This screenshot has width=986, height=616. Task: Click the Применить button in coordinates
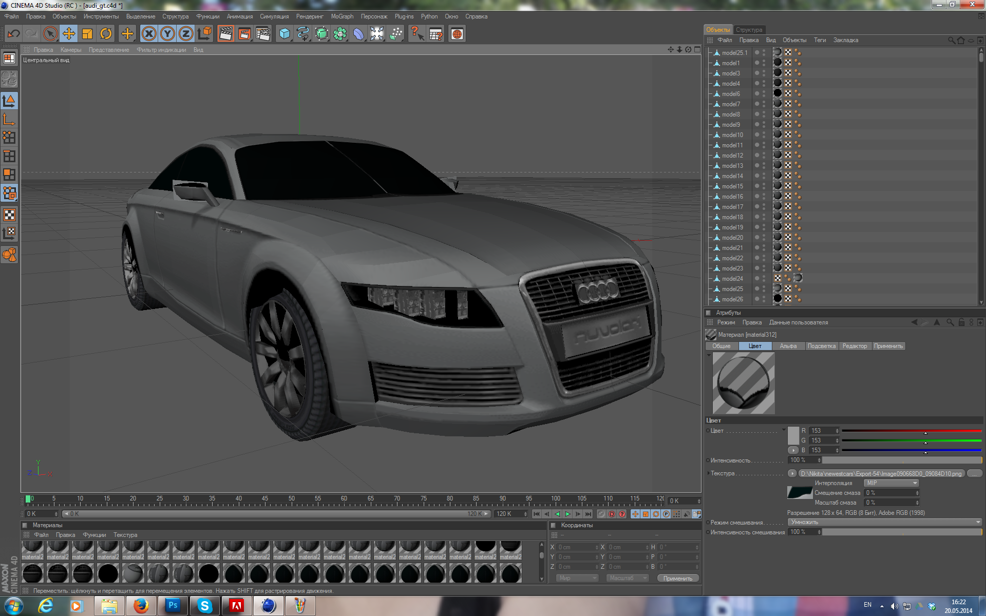click(x=677, y=578)
